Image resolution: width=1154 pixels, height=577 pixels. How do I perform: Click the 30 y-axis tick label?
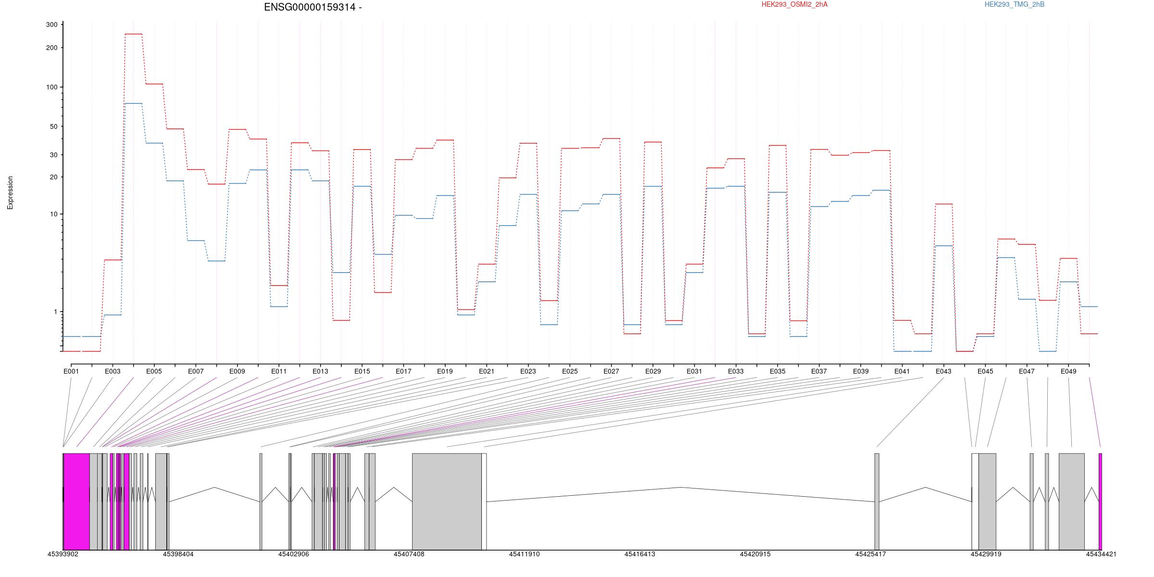[x=53, y=155]
